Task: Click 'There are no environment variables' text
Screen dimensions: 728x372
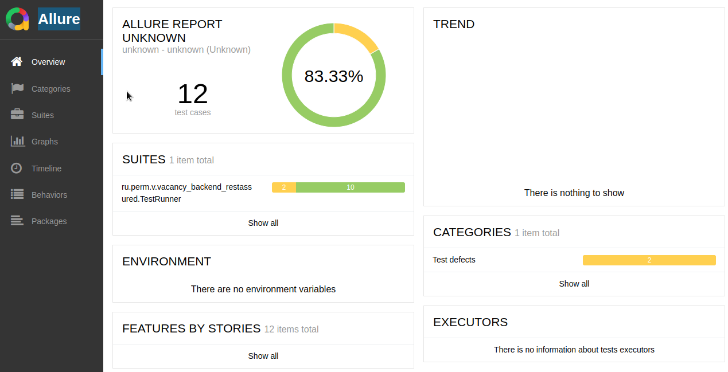Action: click(263, 289)
